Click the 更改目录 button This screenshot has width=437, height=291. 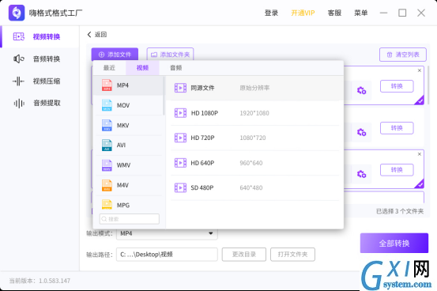point(244,255)
